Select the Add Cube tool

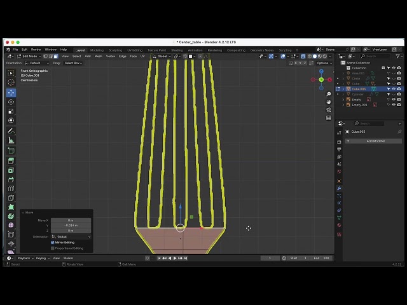[11, 151]
